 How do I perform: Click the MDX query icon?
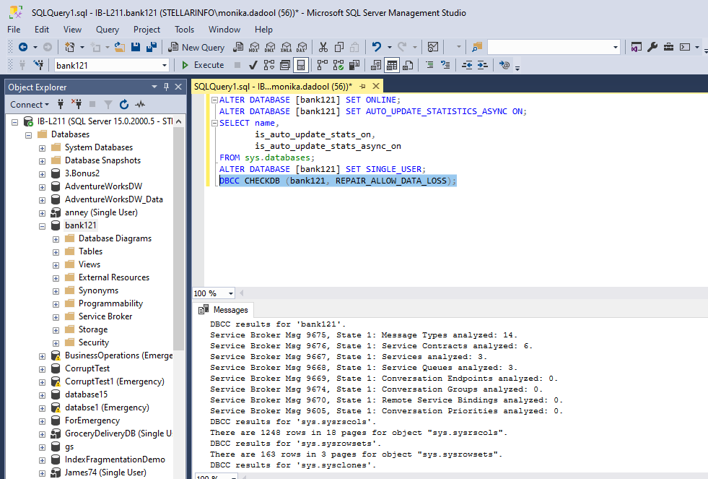coord(254,47)
